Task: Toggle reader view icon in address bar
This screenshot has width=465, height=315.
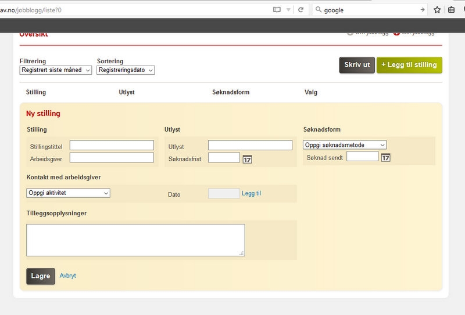Action: tap(277, 10)
